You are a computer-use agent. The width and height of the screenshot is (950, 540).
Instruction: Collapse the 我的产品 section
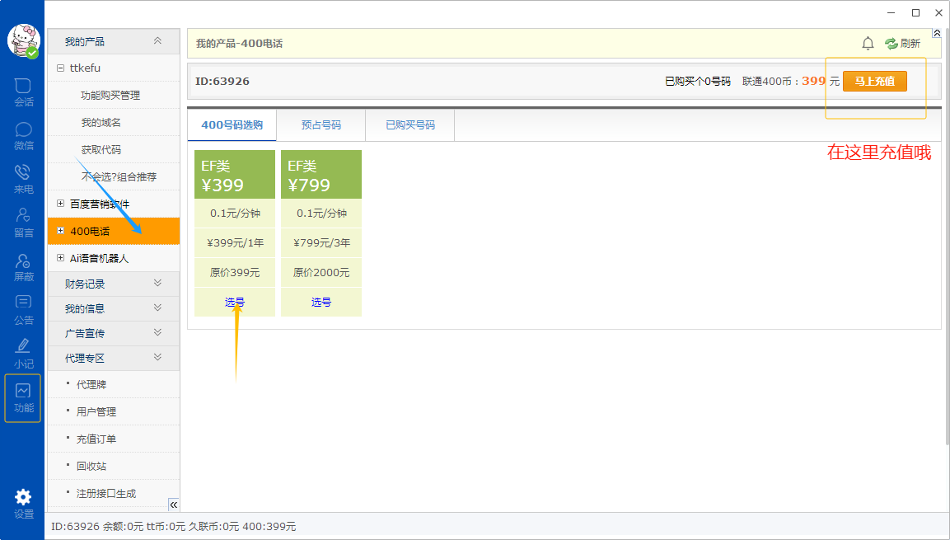[x=157, y=41]
